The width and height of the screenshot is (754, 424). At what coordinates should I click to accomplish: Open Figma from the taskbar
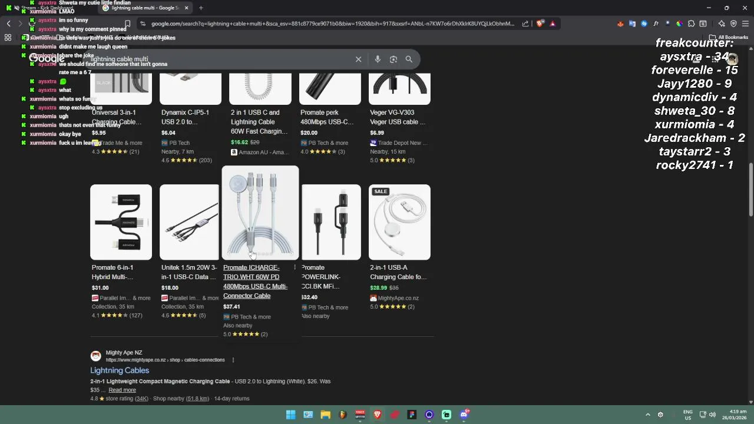[x=412, y=415]
